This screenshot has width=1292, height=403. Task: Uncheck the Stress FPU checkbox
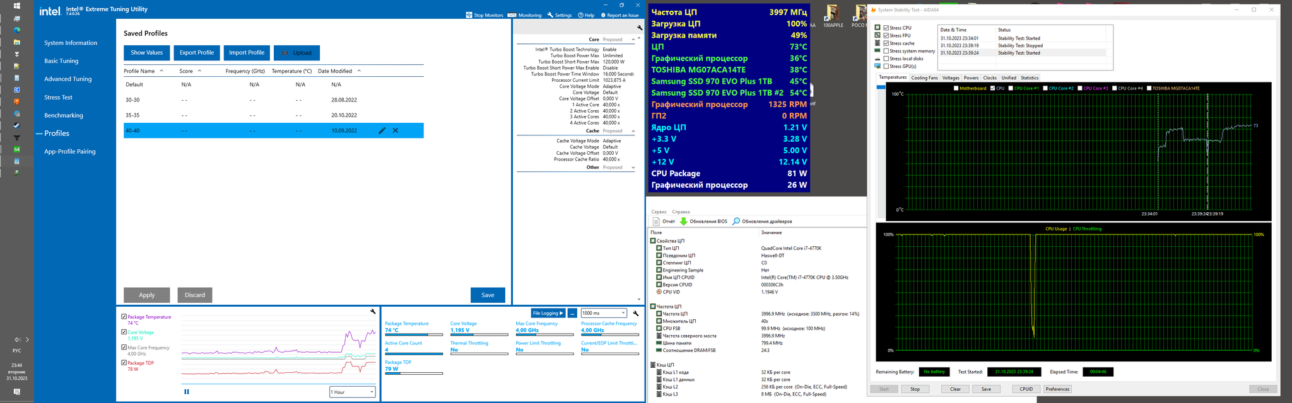pos(886,36)
